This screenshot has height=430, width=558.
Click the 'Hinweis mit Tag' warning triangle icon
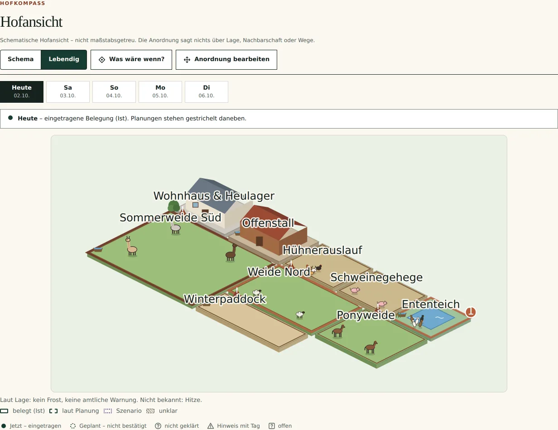211,426
